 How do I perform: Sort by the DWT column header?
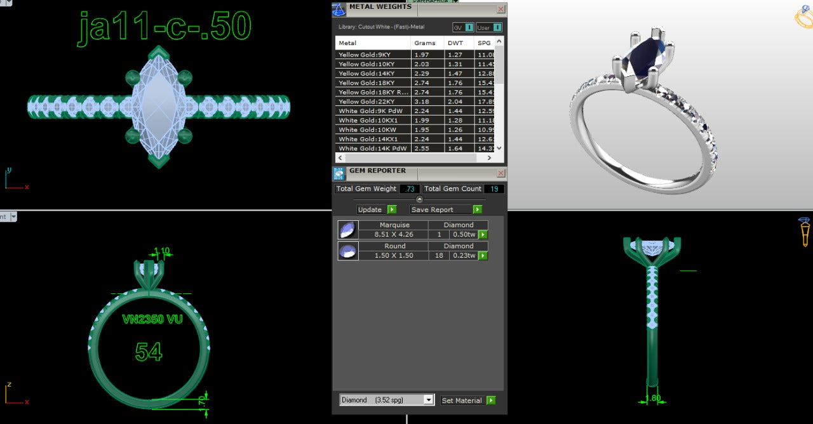[x=459, y=43]
